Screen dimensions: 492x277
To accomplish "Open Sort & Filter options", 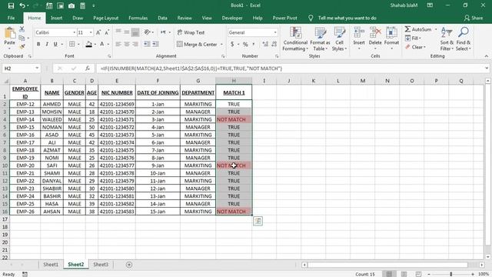I will point(447,39).
